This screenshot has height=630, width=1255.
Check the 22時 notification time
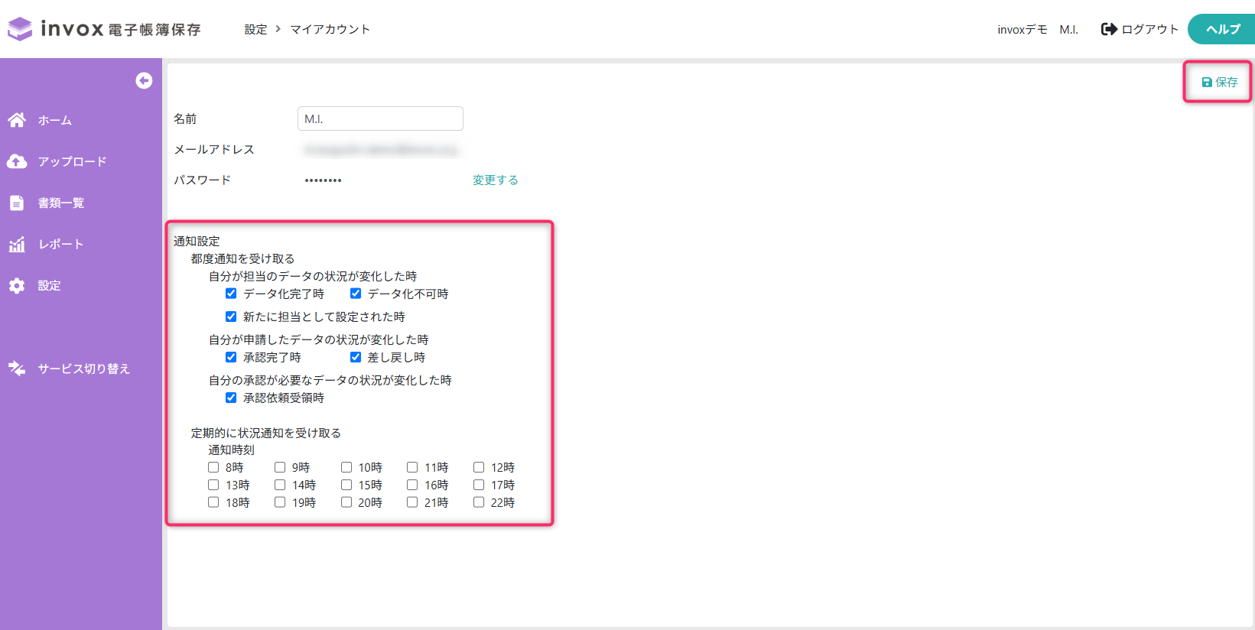tap(479, 502)
